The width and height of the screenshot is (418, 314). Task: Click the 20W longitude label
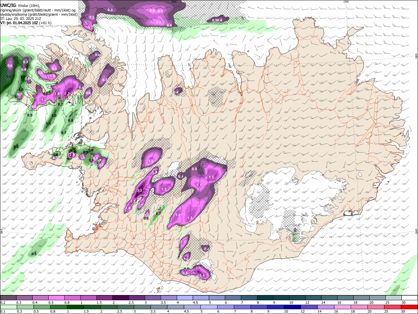[x=174, y=2]
